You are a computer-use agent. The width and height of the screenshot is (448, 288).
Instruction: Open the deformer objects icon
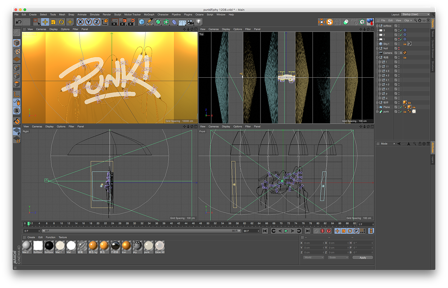click(x=174, y=22)
